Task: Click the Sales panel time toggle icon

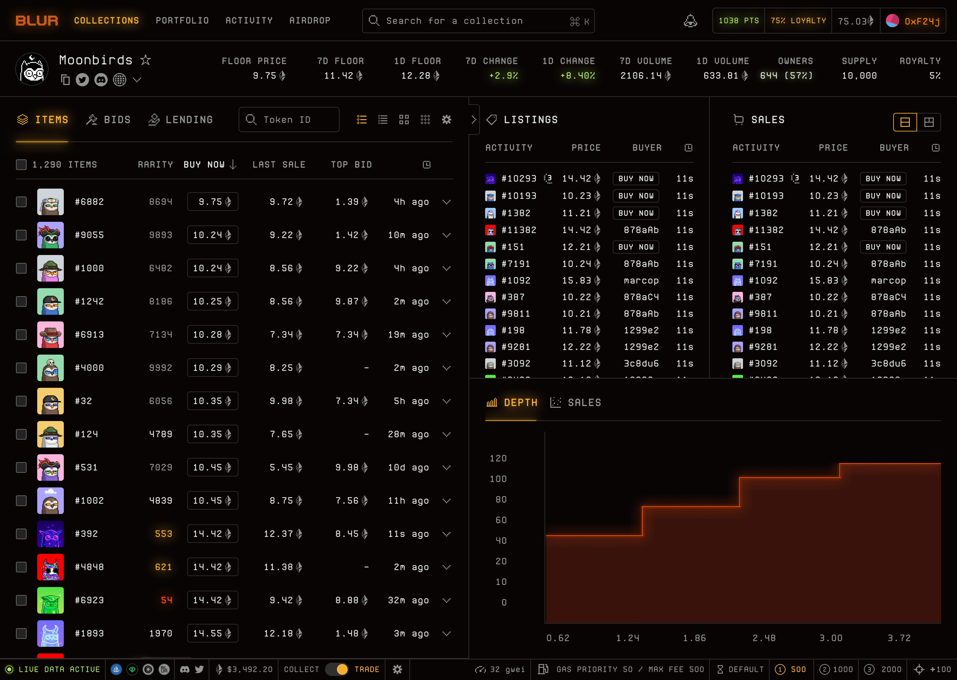Action: pos(936,147)
